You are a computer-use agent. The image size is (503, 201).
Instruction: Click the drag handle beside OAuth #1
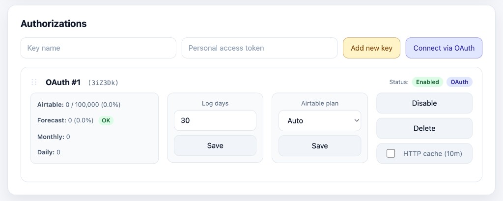tap(34, 82)
